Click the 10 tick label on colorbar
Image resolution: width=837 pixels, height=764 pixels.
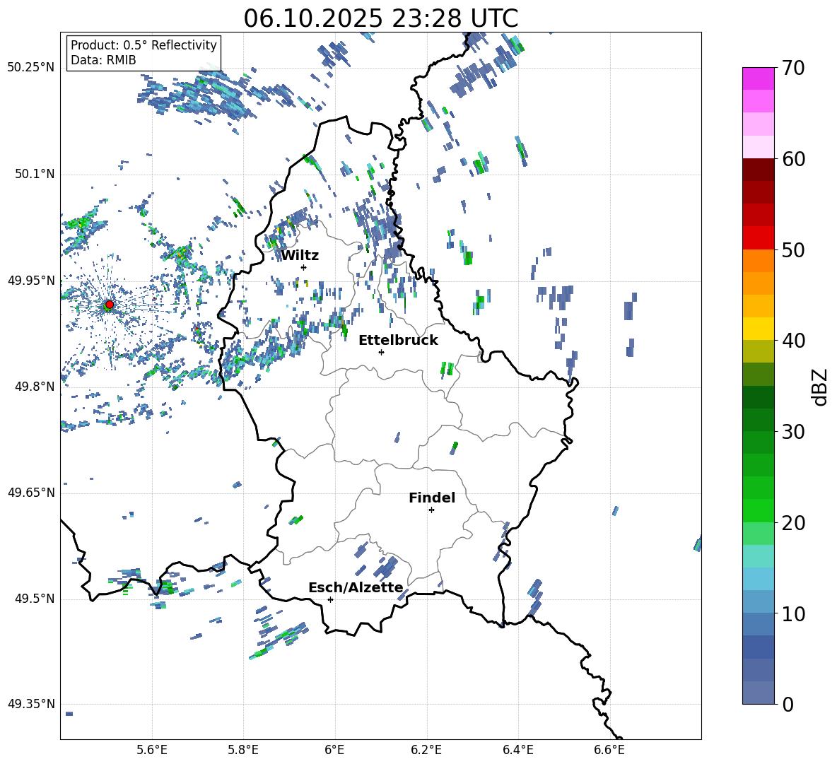point(794,614)
